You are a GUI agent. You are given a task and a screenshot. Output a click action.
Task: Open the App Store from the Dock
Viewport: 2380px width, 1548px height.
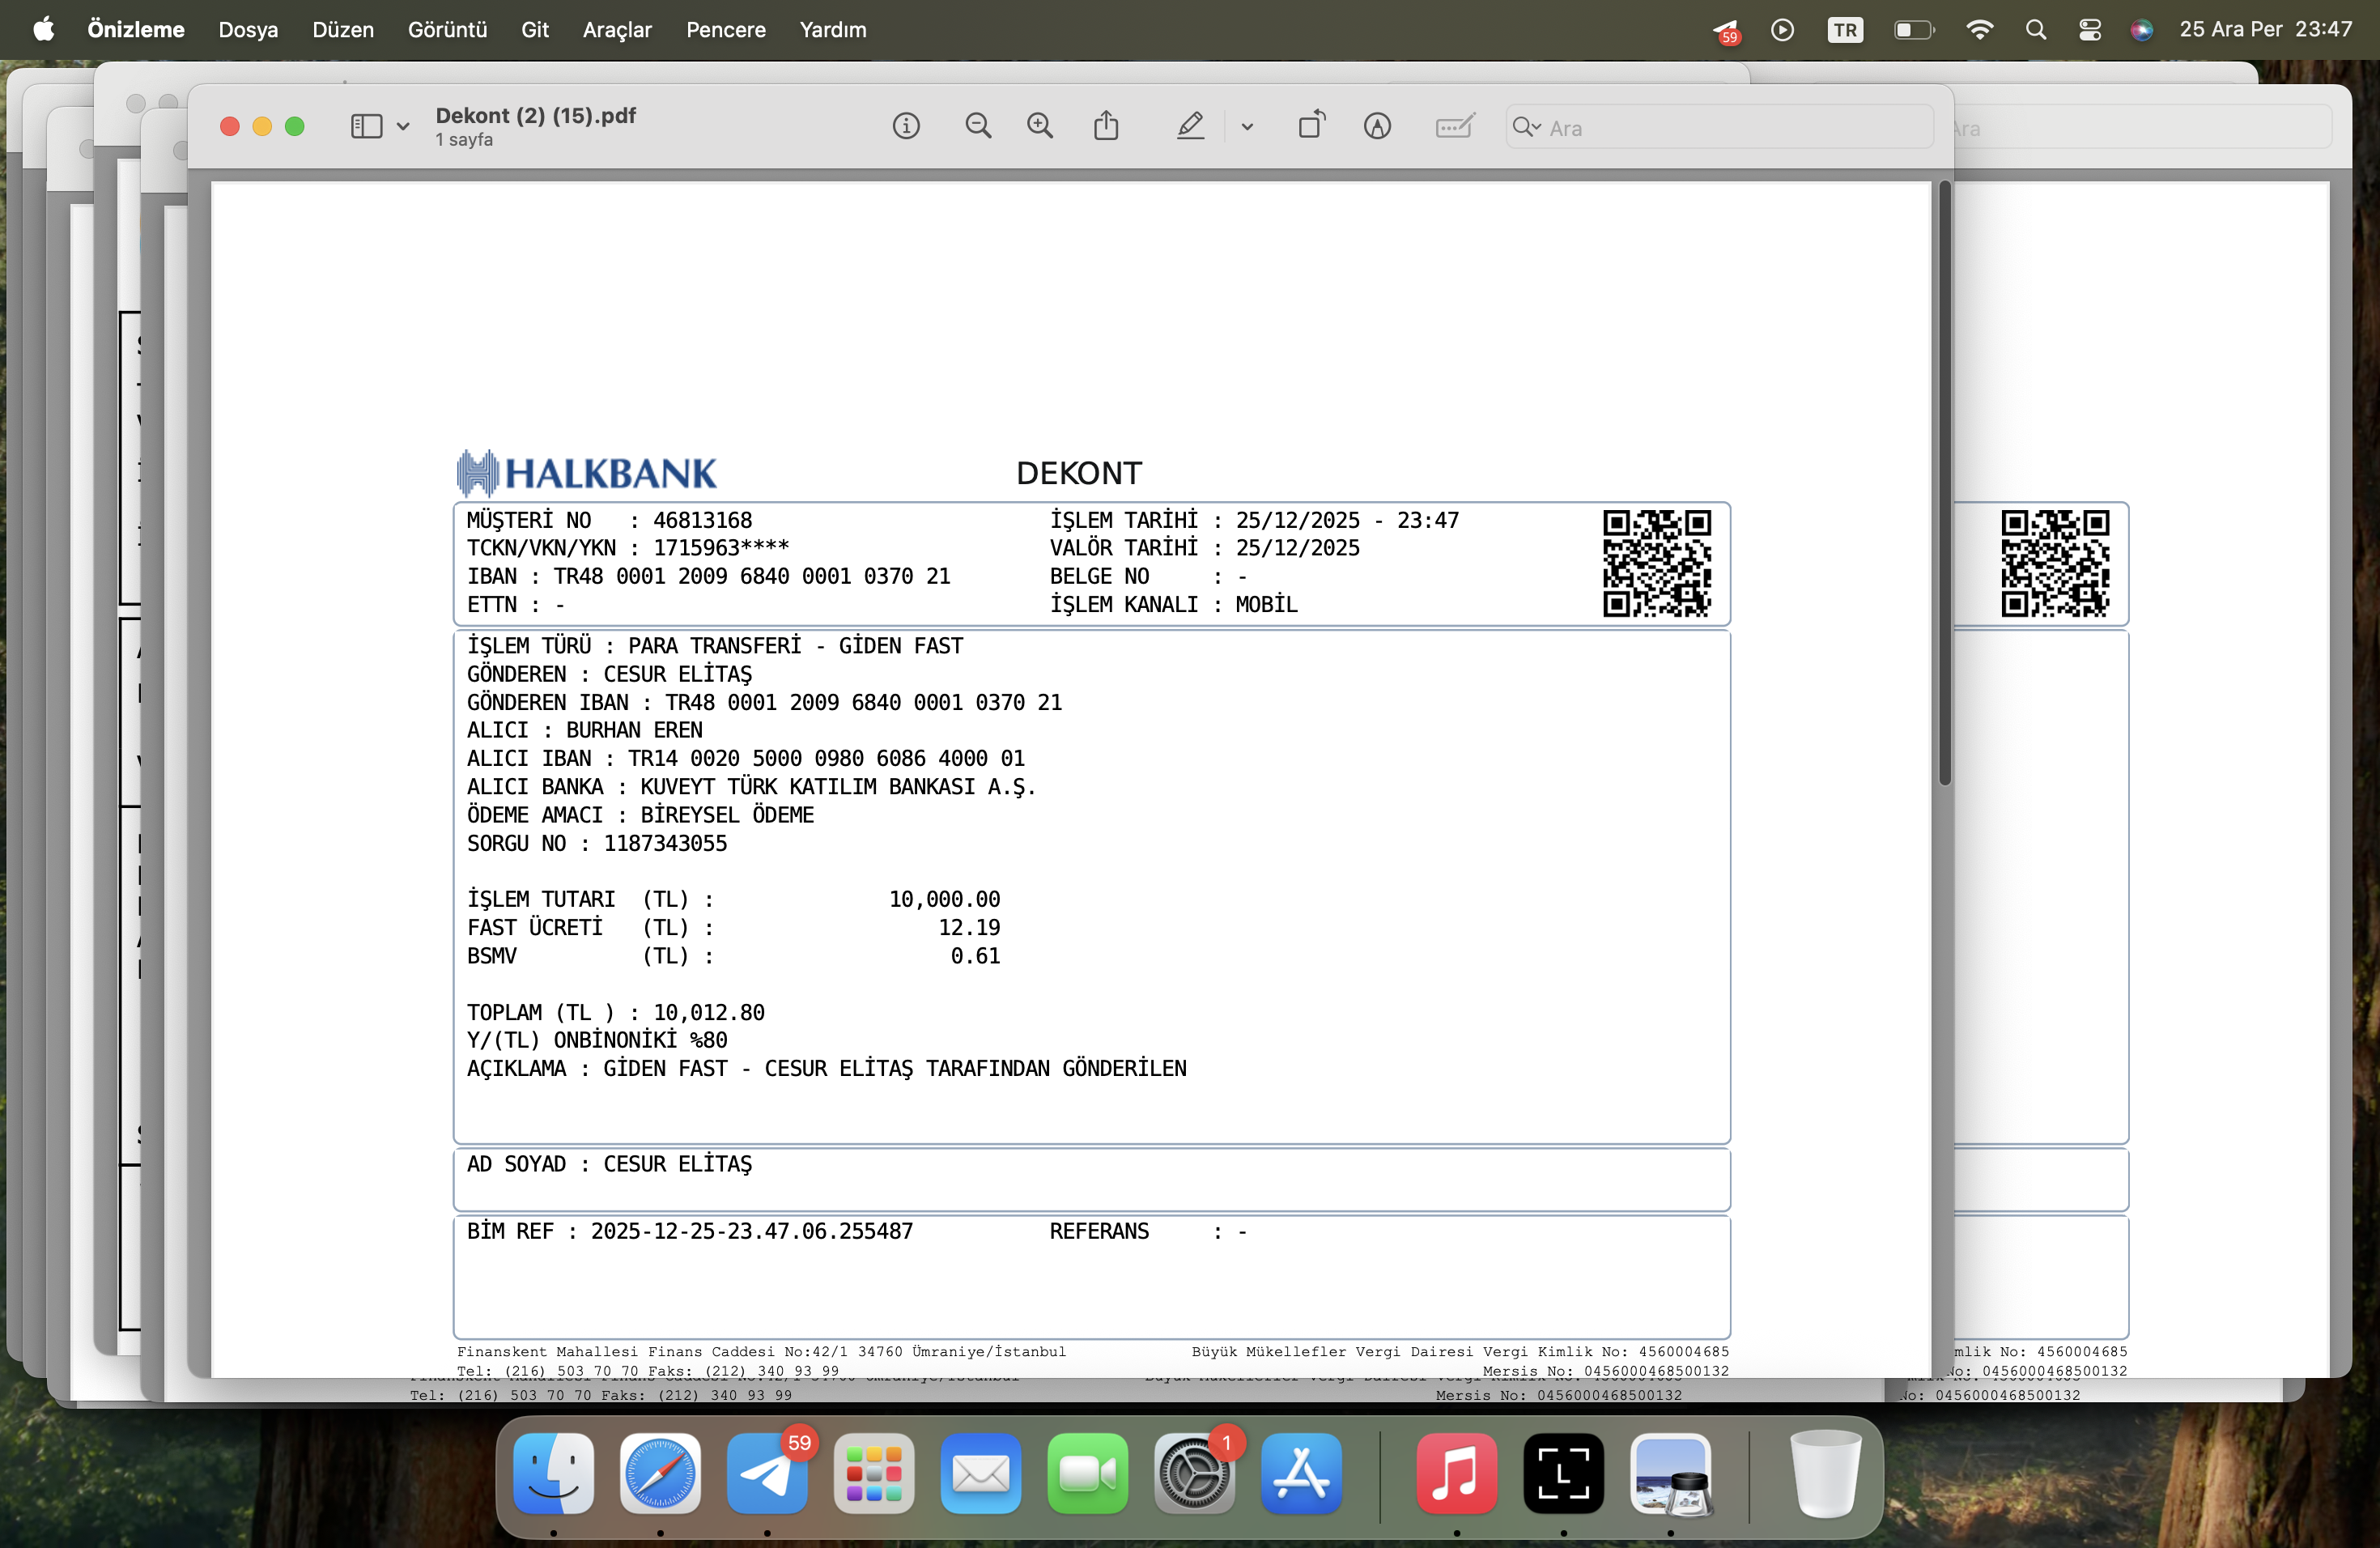[1301, 1474]
